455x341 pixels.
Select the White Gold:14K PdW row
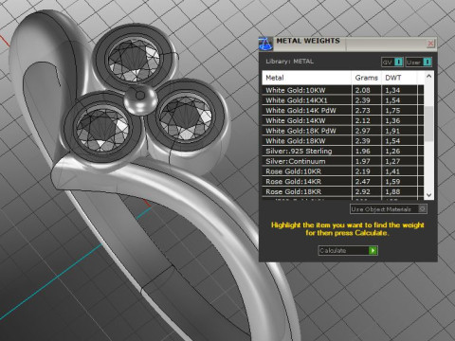[x=343, y=111]
